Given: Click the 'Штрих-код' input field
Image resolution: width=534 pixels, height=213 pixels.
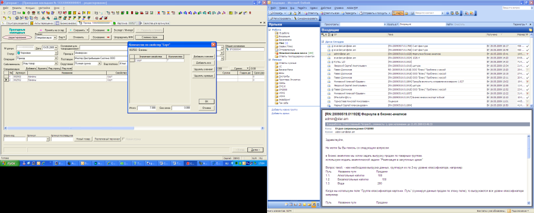Looking at the screenshot, I should [x=14, y=139].
